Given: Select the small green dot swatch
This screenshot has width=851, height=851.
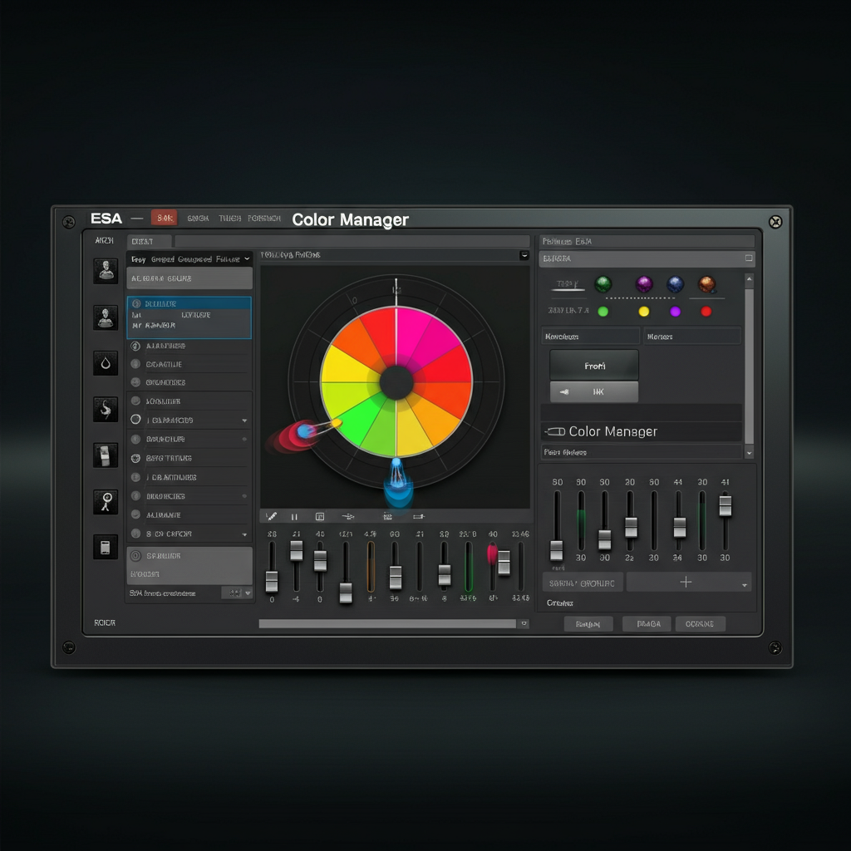Looking at the screenshot, I should [603, 312].
